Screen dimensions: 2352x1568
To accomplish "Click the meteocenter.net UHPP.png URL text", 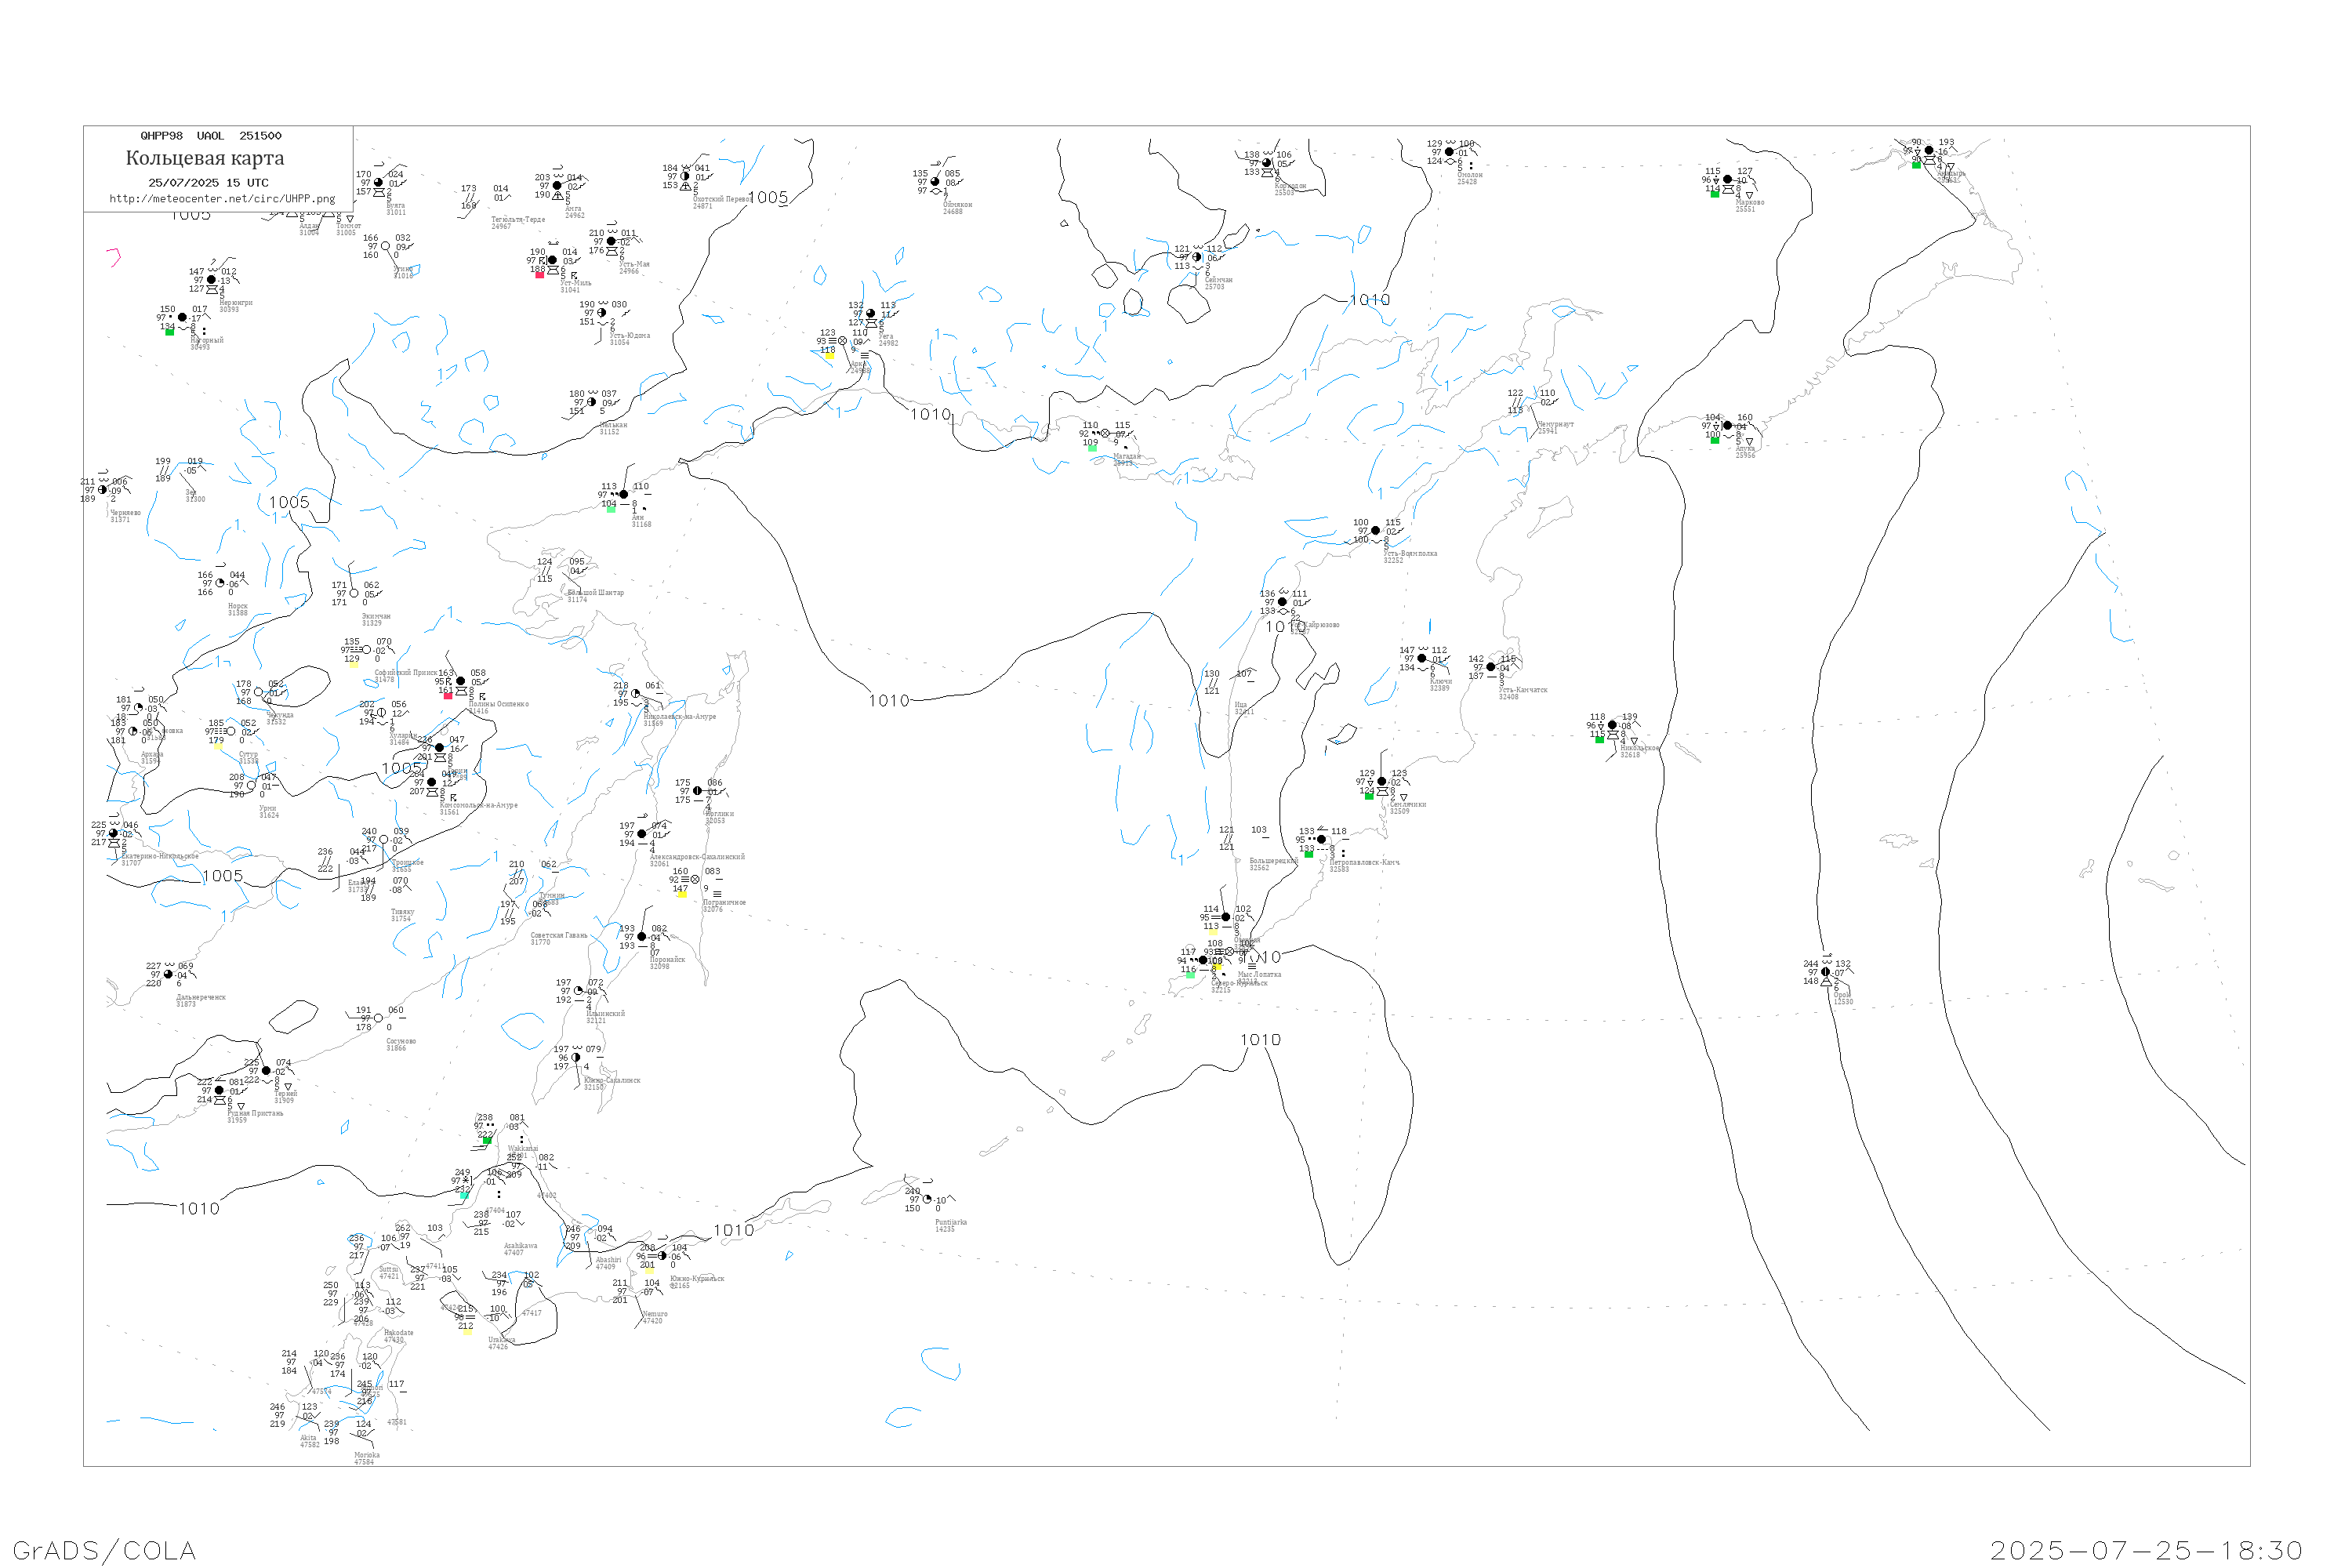I will 222,199.
